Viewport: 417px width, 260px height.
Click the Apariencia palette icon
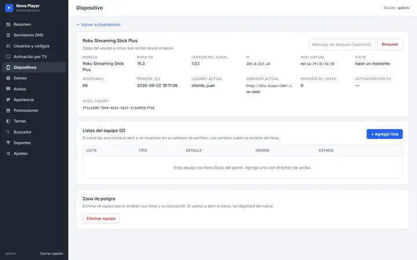(8, 100)
